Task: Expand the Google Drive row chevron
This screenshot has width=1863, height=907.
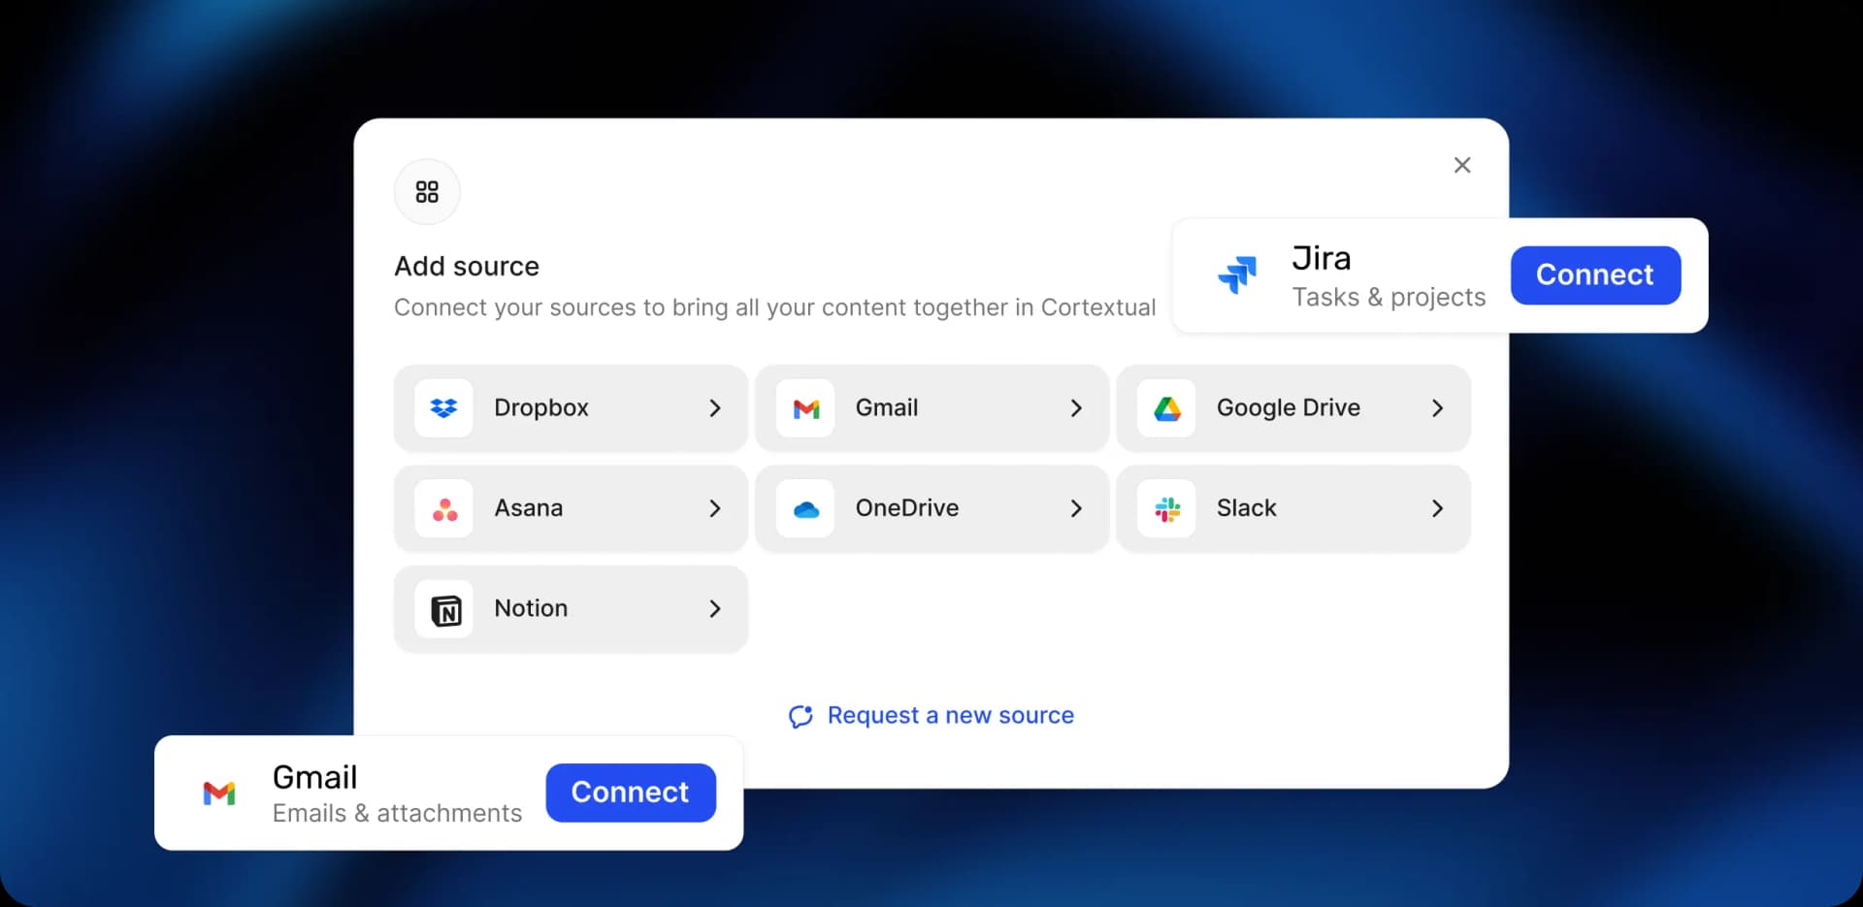Action: point(1437,408)
